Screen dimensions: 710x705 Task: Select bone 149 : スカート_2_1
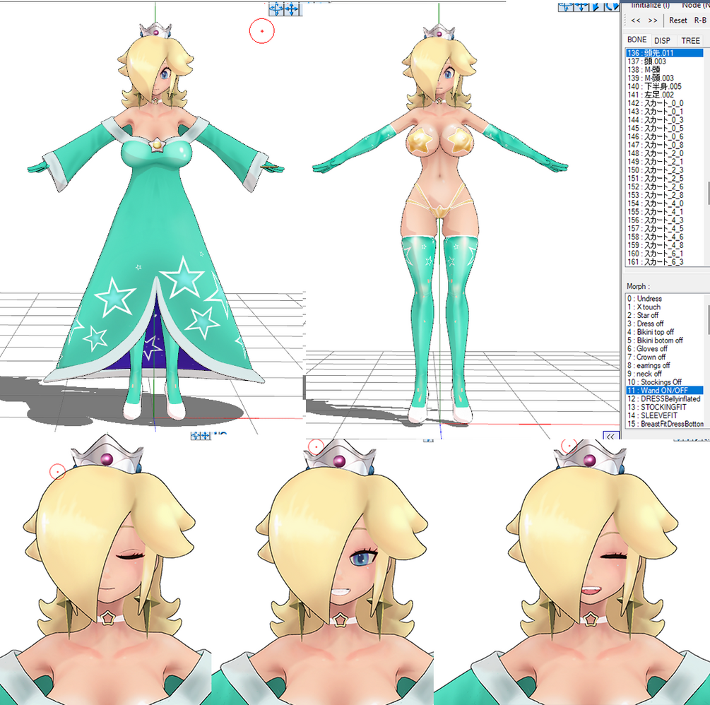664,162
